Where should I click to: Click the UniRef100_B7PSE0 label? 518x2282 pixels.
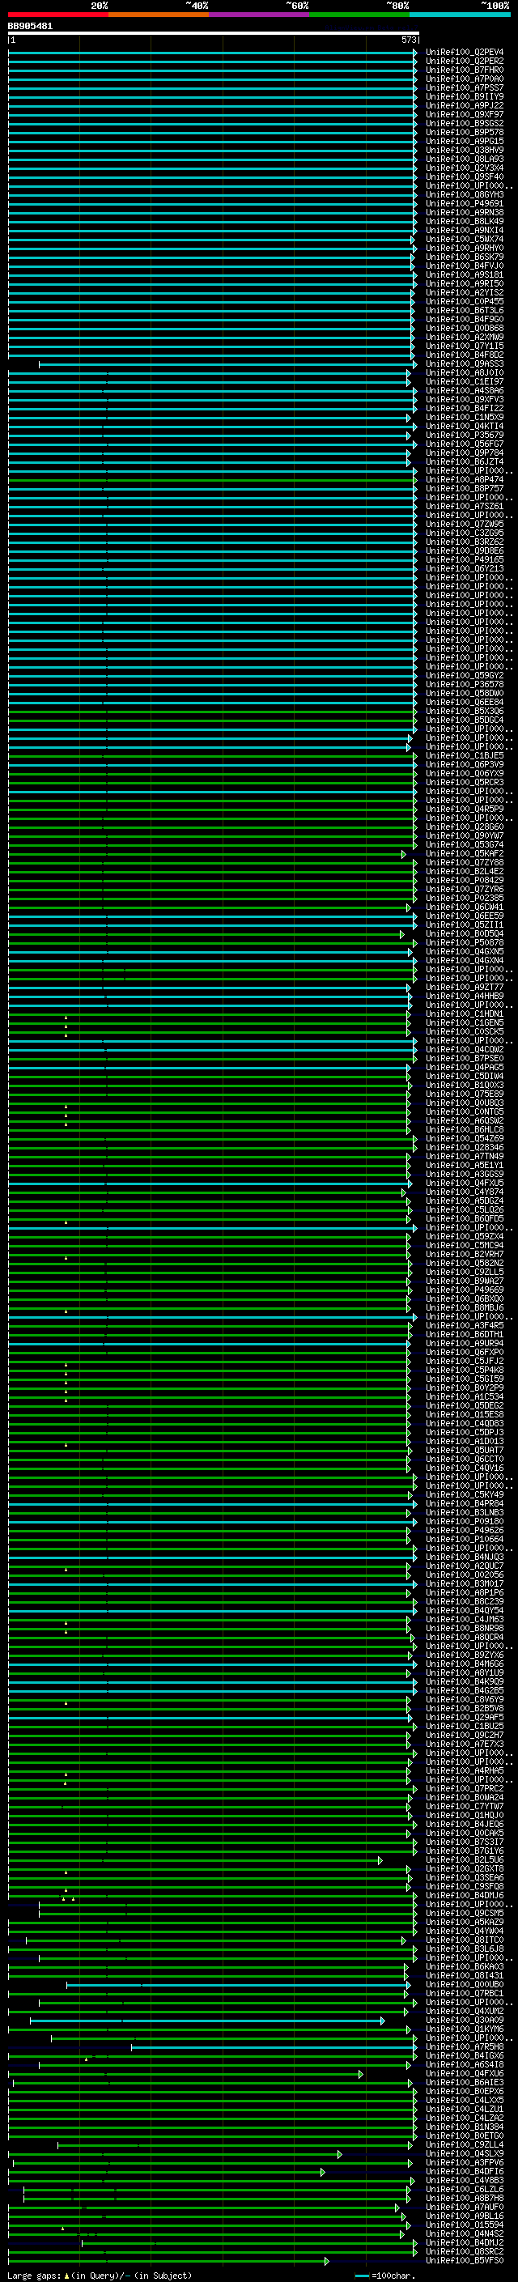click(x=465, y=1059)
